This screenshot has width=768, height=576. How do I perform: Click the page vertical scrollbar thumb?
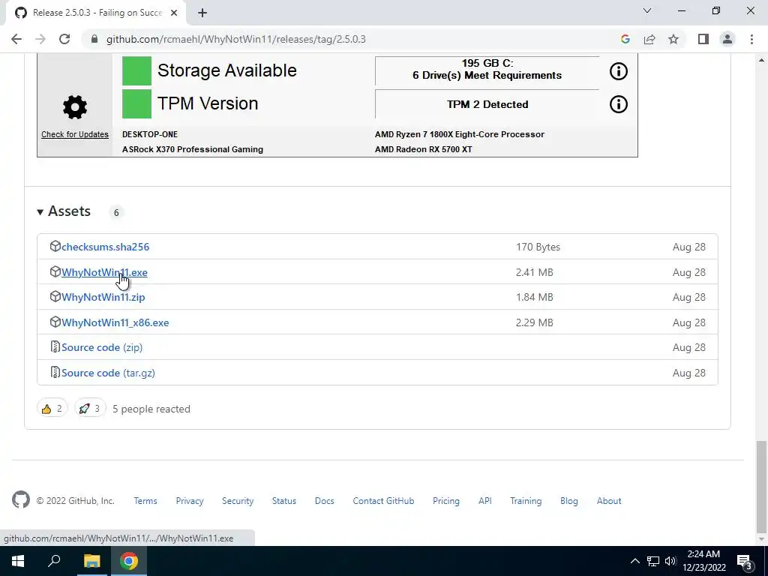pos(761,485)
